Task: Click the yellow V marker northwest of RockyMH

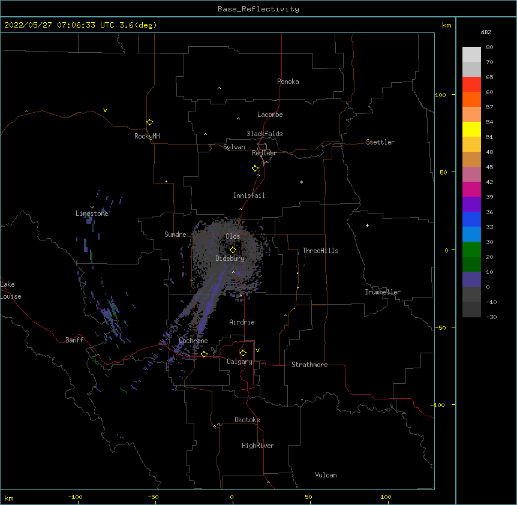Action: [x=105, y=110]
